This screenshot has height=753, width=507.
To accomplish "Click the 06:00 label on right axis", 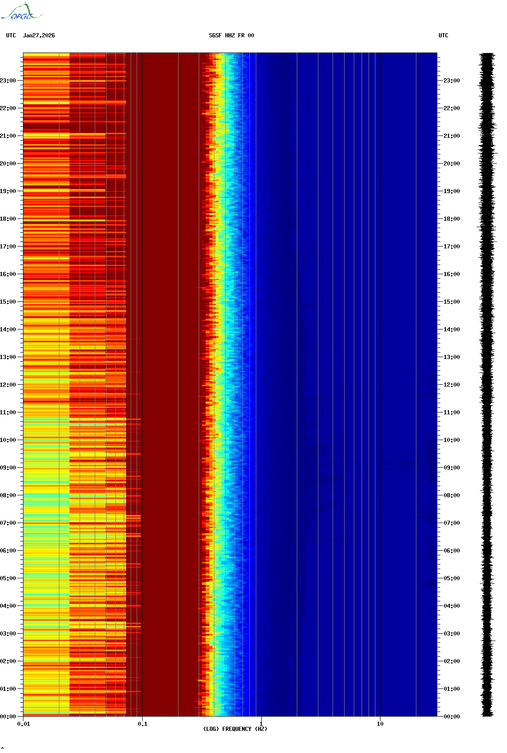I will point(451,551).
